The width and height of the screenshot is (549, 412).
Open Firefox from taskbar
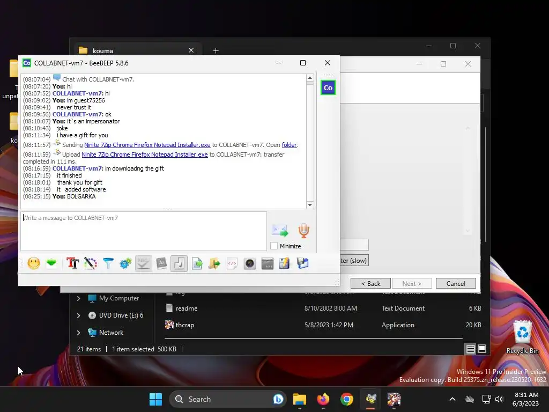pos(323,399)
